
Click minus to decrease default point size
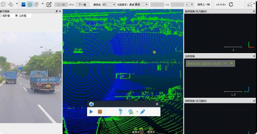225,63
